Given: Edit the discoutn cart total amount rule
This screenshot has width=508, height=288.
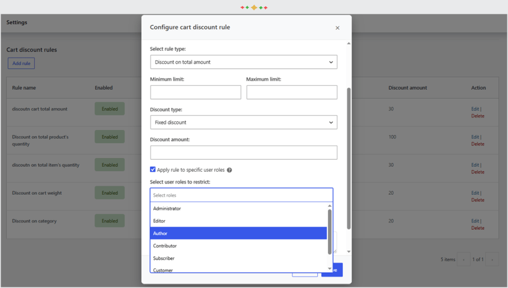Looking at the screenshot, I should 475,109.
